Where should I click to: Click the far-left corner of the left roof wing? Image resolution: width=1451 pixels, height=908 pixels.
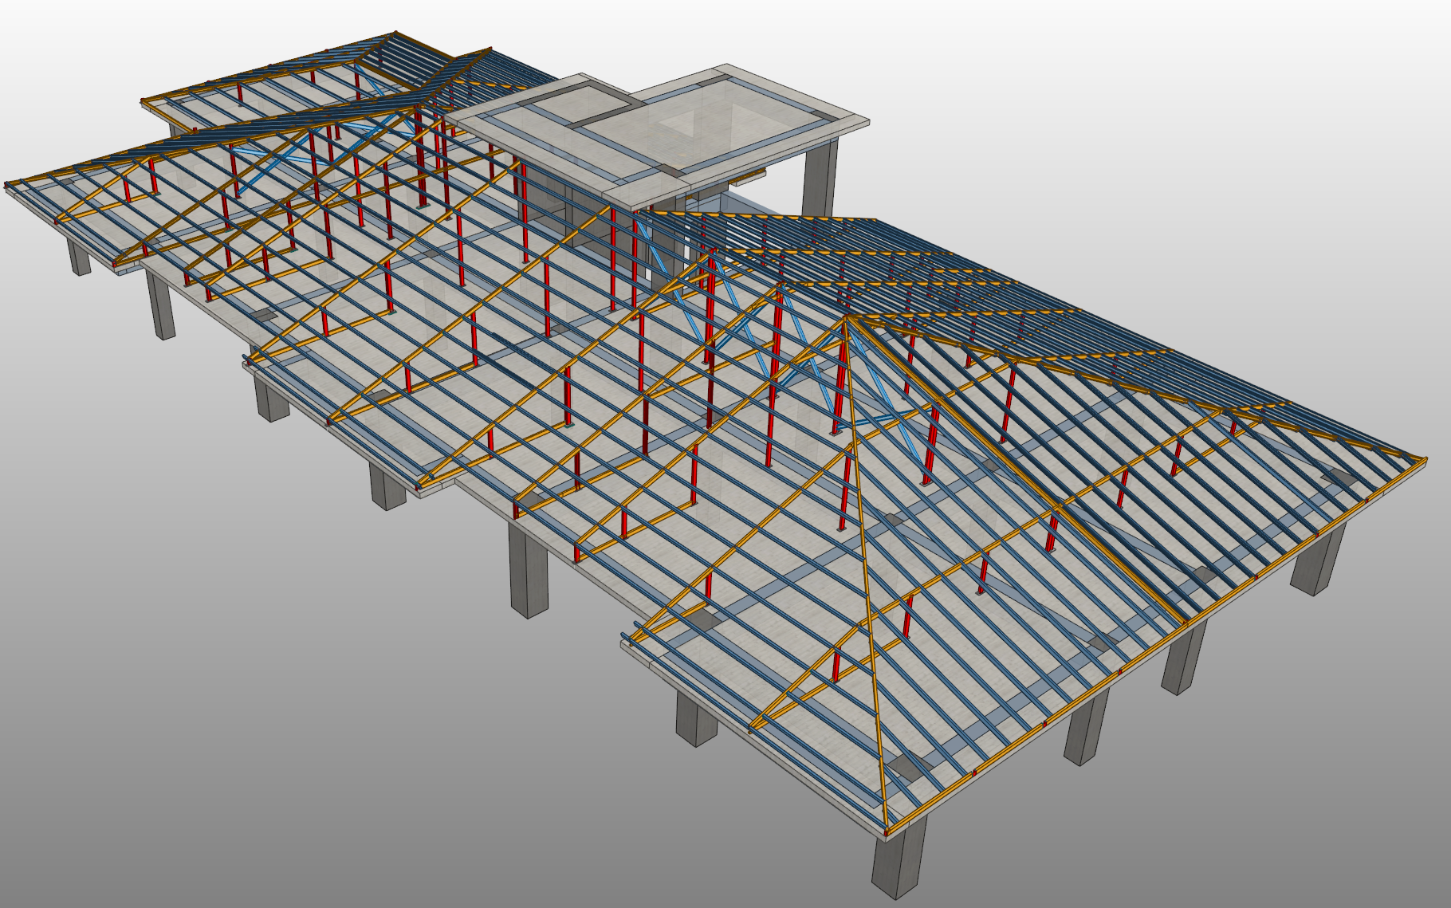(x=8, y=185)
